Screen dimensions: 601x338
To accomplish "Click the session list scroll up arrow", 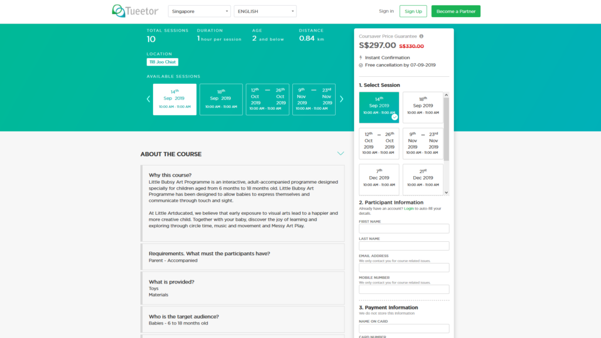I will coord(446,94).
